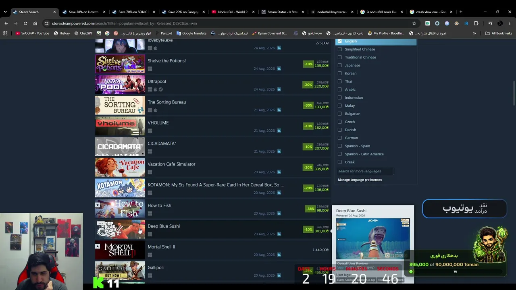Open the History bookmark
Viewport: 516px width, 290px height.
coord(62,33)
